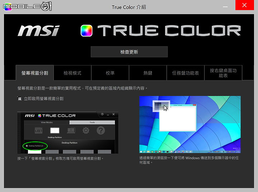Click the question mark help icon in preview

pos(101,131)
